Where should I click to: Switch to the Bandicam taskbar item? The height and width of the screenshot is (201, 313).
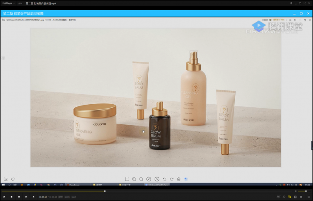(78, 185)
